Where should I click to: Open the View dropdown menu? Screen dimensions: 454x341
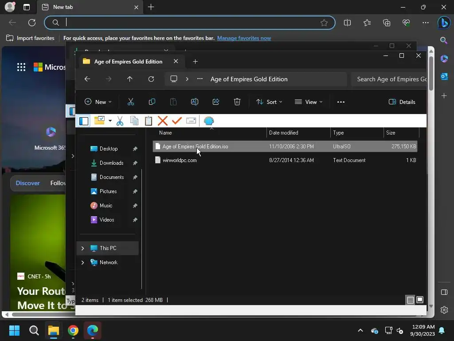(309, 102)
